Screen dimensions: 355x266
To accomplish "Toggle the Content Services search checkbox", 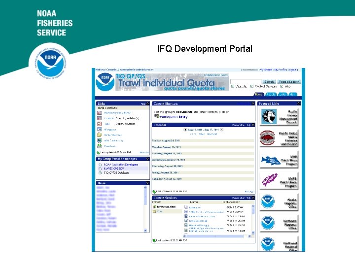I will coord(252,86).
